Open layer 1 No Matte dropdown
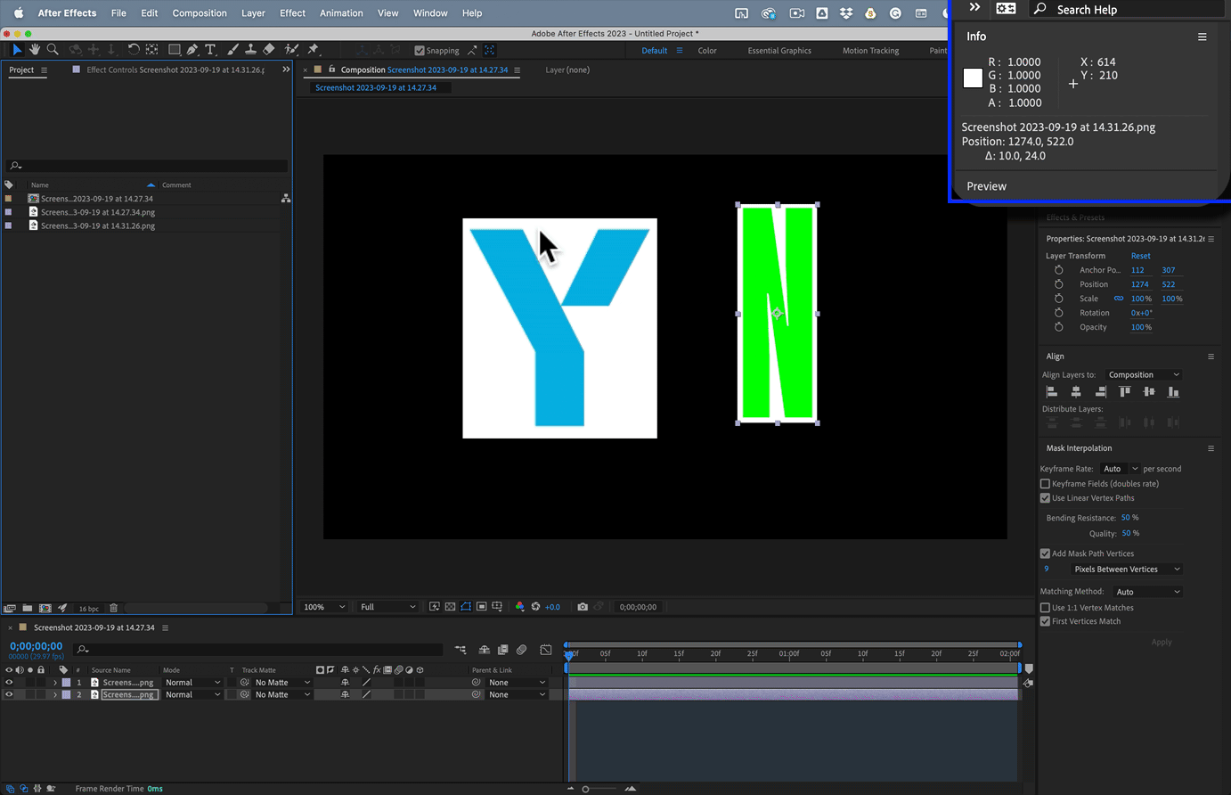Viewport: 1231px width, 795px height. tap(282, 683)
